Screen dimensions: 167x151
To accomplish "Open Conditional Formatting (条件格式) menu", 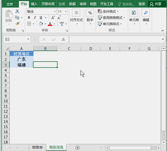I will [x=108, y=11].
